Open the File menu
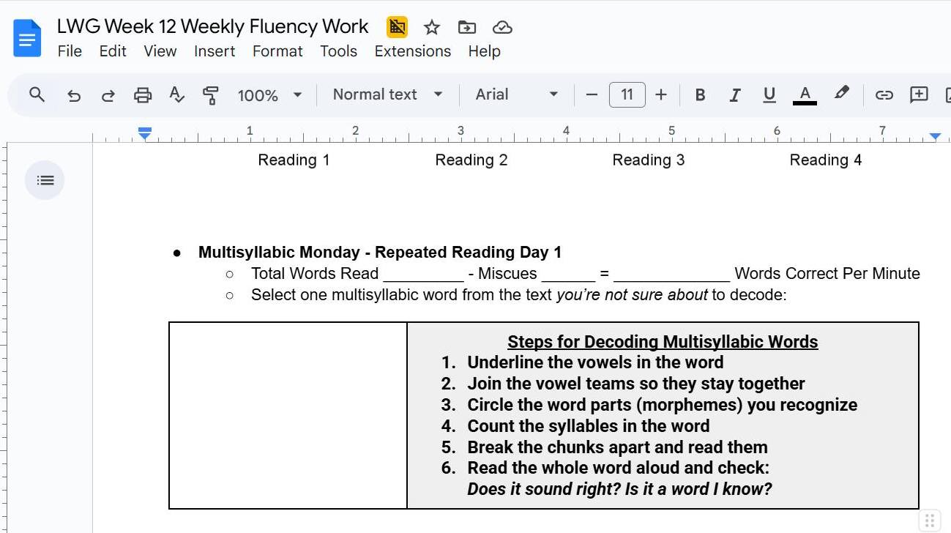The image size is (951, 533). point(70,51)
